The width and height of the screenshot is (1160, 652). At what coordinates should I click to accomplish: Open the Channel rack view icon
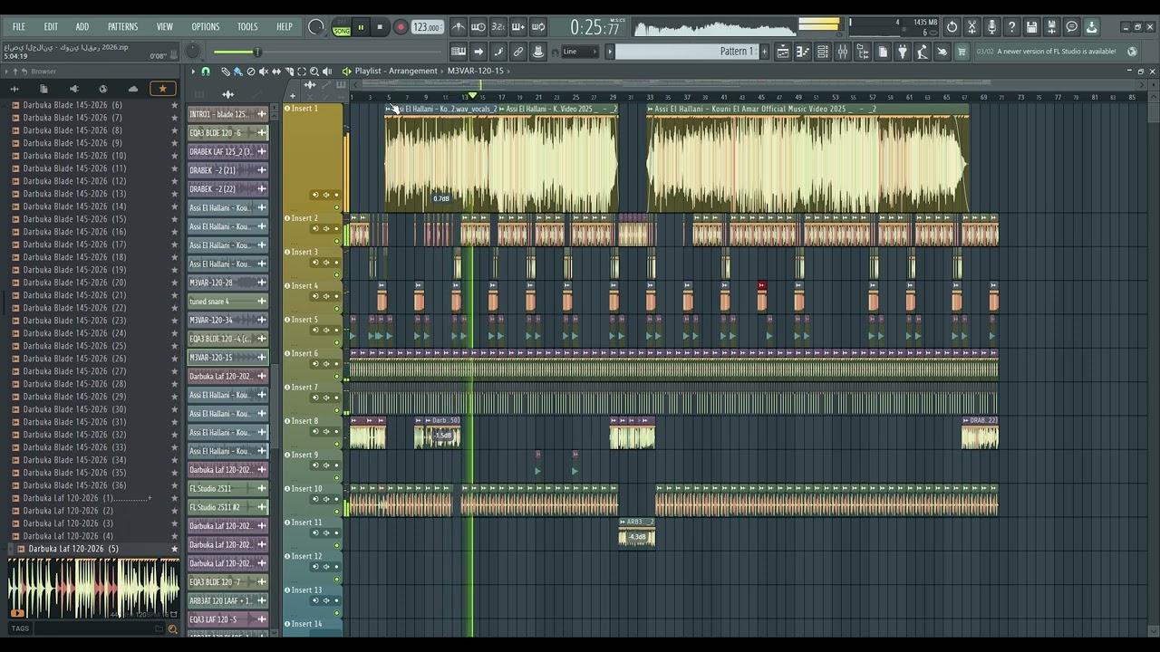click(823, 52)
